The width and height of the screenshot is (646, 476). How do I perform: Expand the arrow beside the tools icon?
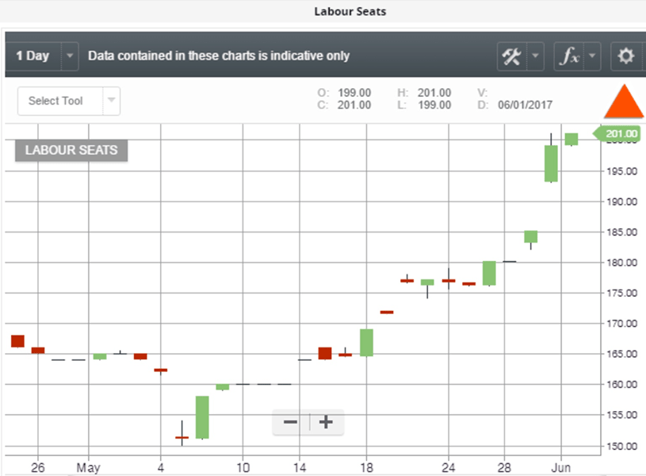pos(536,56)
